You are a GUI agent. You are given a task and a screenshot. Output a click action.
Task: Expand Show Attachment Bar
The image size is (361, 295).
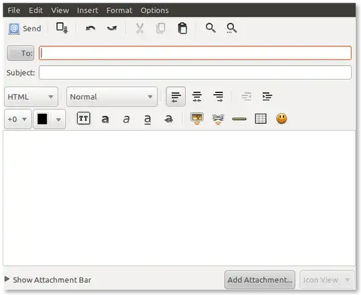48,280
